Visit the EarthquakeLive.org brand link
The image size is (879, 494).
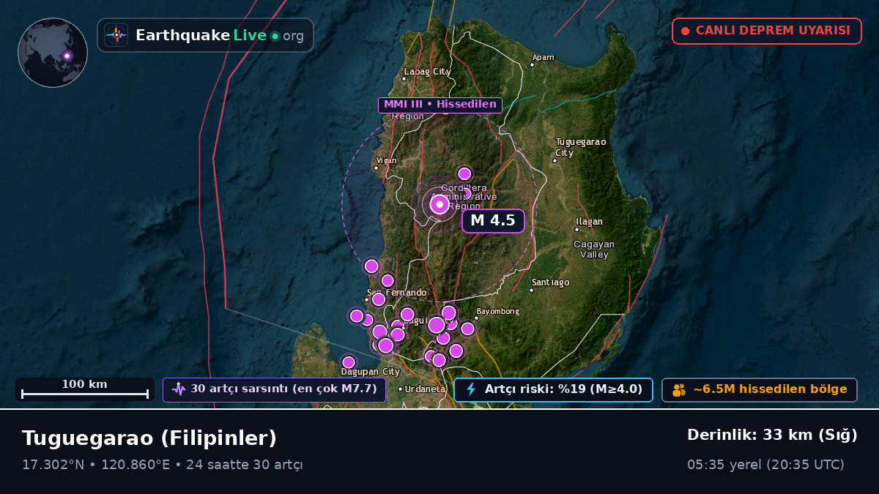[206, 35]
